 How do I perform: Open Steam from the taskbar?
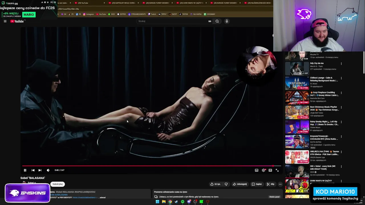pyautogui.click(x=176, y=202)
